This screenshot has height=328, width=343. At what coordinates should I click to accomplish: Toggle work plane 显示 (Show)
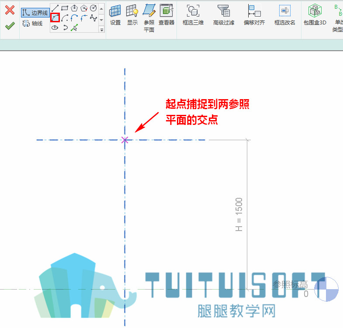click(132, 15)
